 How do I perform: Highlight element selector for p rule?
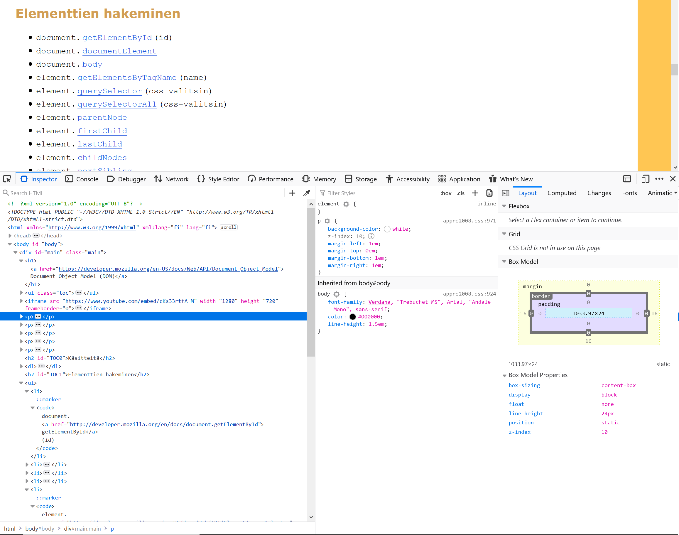click(x=327, y=221)
